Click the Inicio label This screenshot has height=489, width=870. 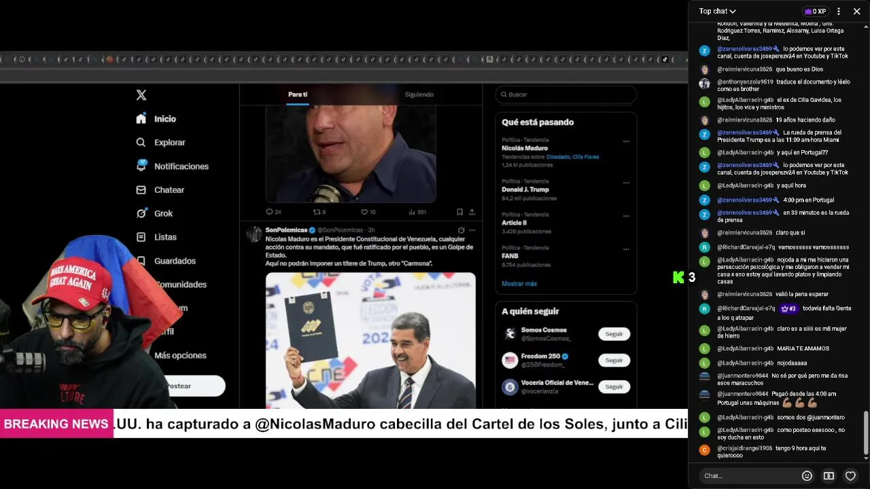click(165, 119)
